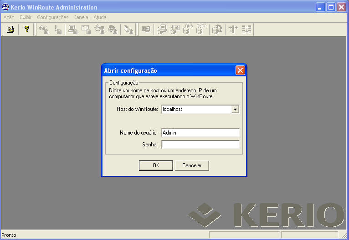Click the localhost host text field
The image size is (349, 240).
click(x=196, y=109)
